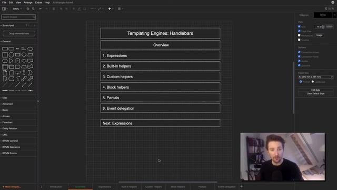
Task: Open the view layout dropdown in toolbar
Action: coord(5,9)
